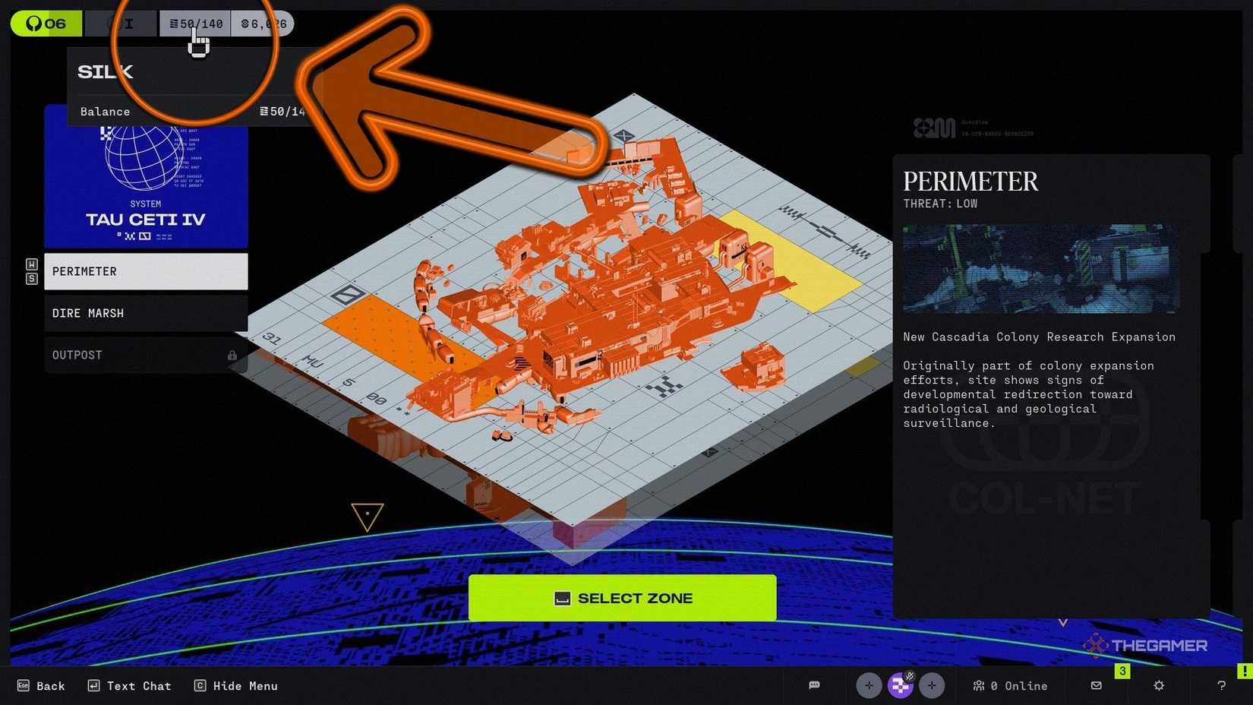Click the green level 06 badge
The width and height of the screenshot is (1253, 705).
click(x=46, y=24)
